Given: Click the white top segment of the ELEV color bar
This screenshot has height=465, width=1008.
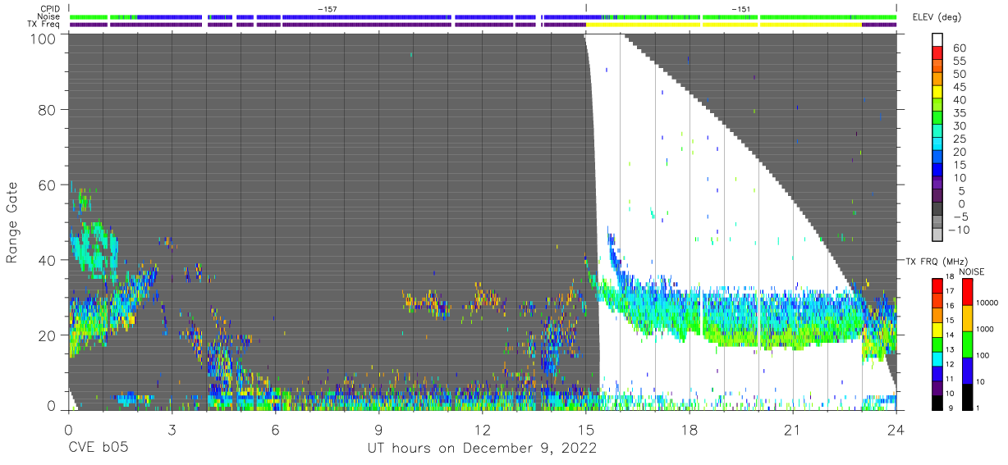Looking at the screenshot, I should click(939, 38).
